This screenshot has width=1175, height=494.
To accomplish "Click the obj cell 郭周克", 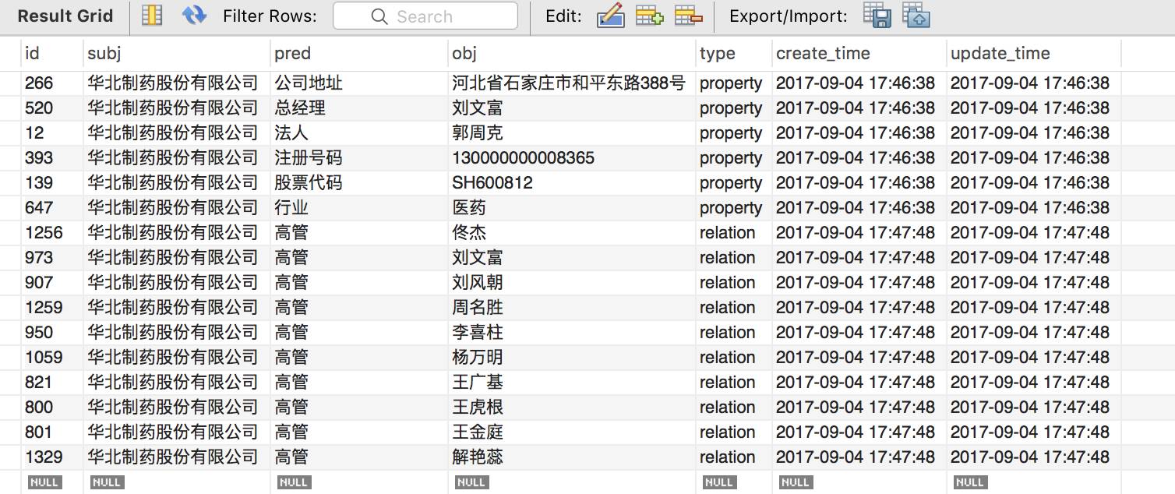I will (x=572, y=133).
